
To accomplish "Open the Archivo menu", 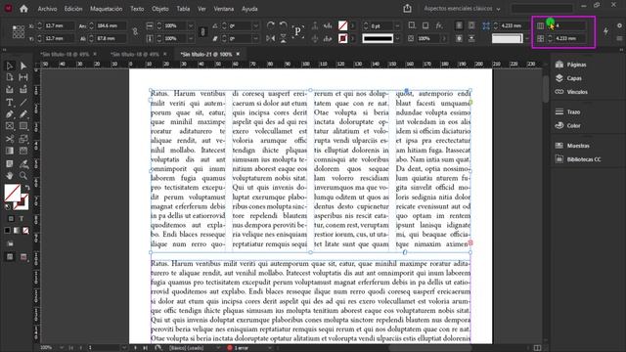I will point(47,9).
